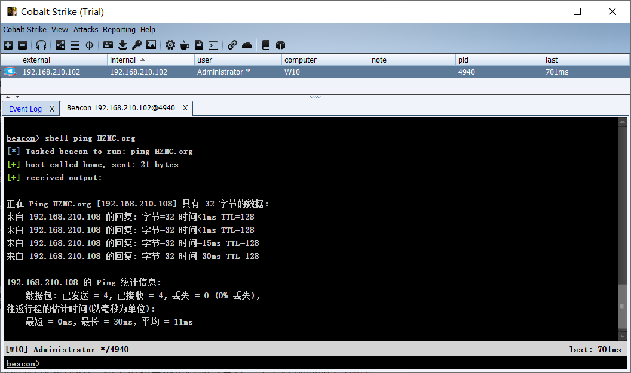Open the pivot graph view icon
Screen dimensions: 631x373
(x=60, y=45)
